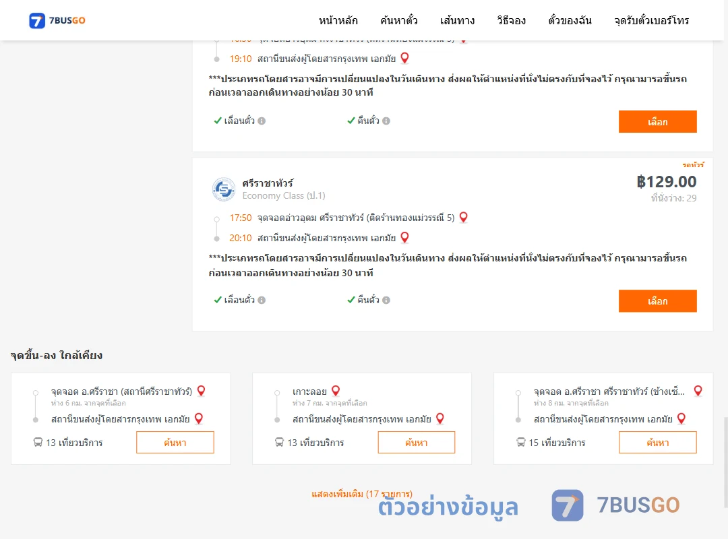
Task: Go to the เส้นทาง menu
Action: [x=457, y=20]
